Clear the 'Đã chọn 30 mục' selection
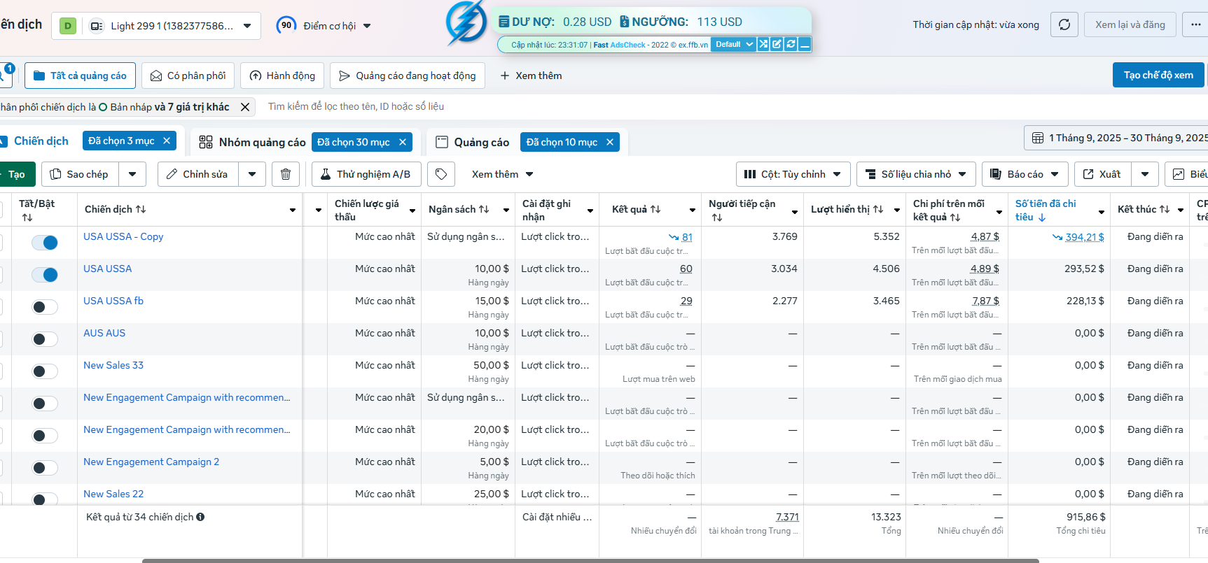 click(403, 142)
